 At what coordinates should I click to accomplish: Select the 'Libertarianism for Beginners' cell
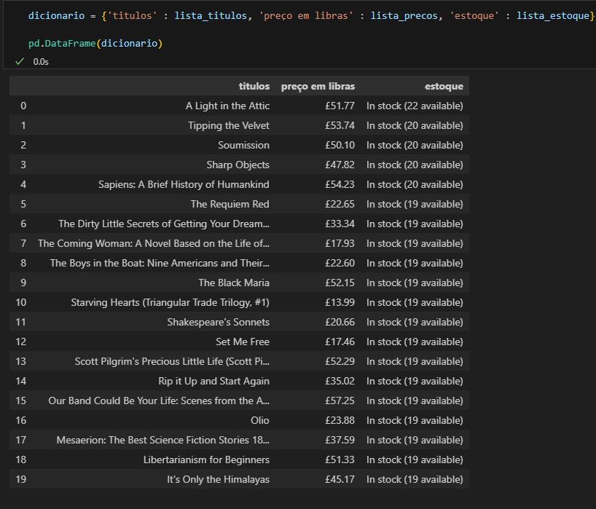pos(206,459)
